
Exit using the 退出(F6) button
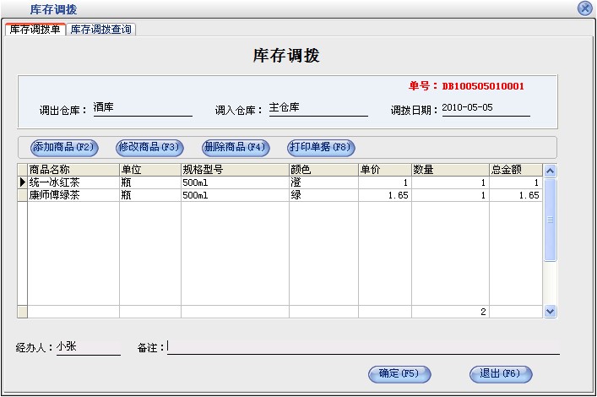501,373
